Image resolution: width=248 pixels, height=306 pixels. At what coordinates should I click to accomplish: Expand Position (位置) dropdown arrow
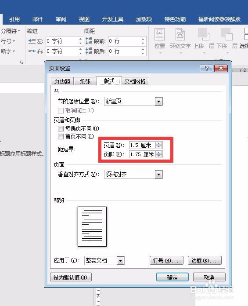[x=160, y=53]
